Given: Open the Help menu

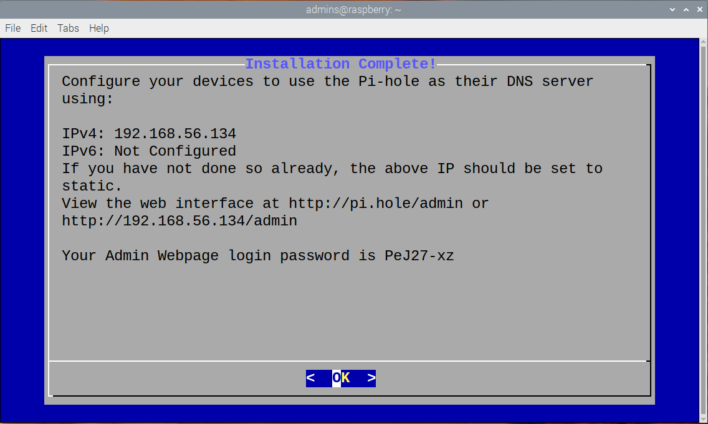Looking at the screenshot, I should click(x=99, y=29).
